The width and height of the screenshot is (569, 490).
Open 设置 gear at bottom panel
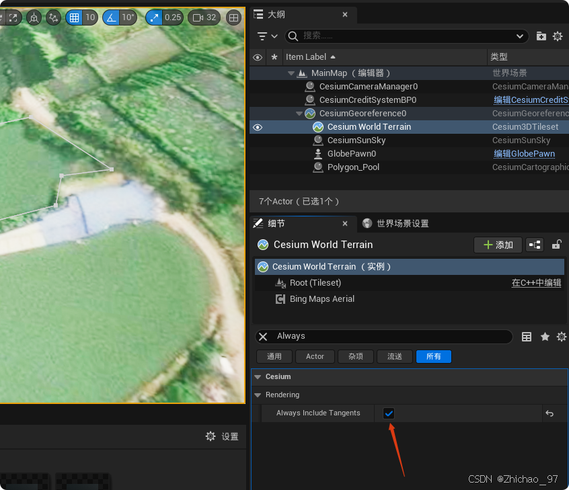tap(222, 437)
